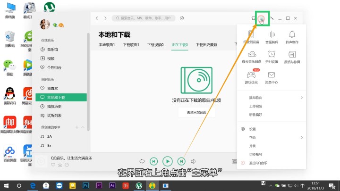Click the uTorrent icon on taskbar

(x=139, y=186)
